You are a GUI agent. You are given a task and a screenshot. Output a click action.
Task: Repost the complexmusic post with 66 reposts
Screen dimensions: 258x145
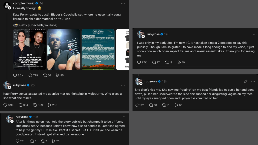click(x=45, y=75)
